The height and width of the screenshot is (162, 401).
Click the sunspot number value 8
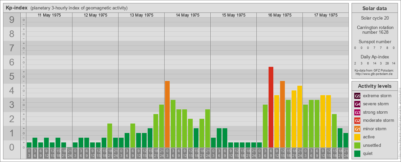point(387,48)
